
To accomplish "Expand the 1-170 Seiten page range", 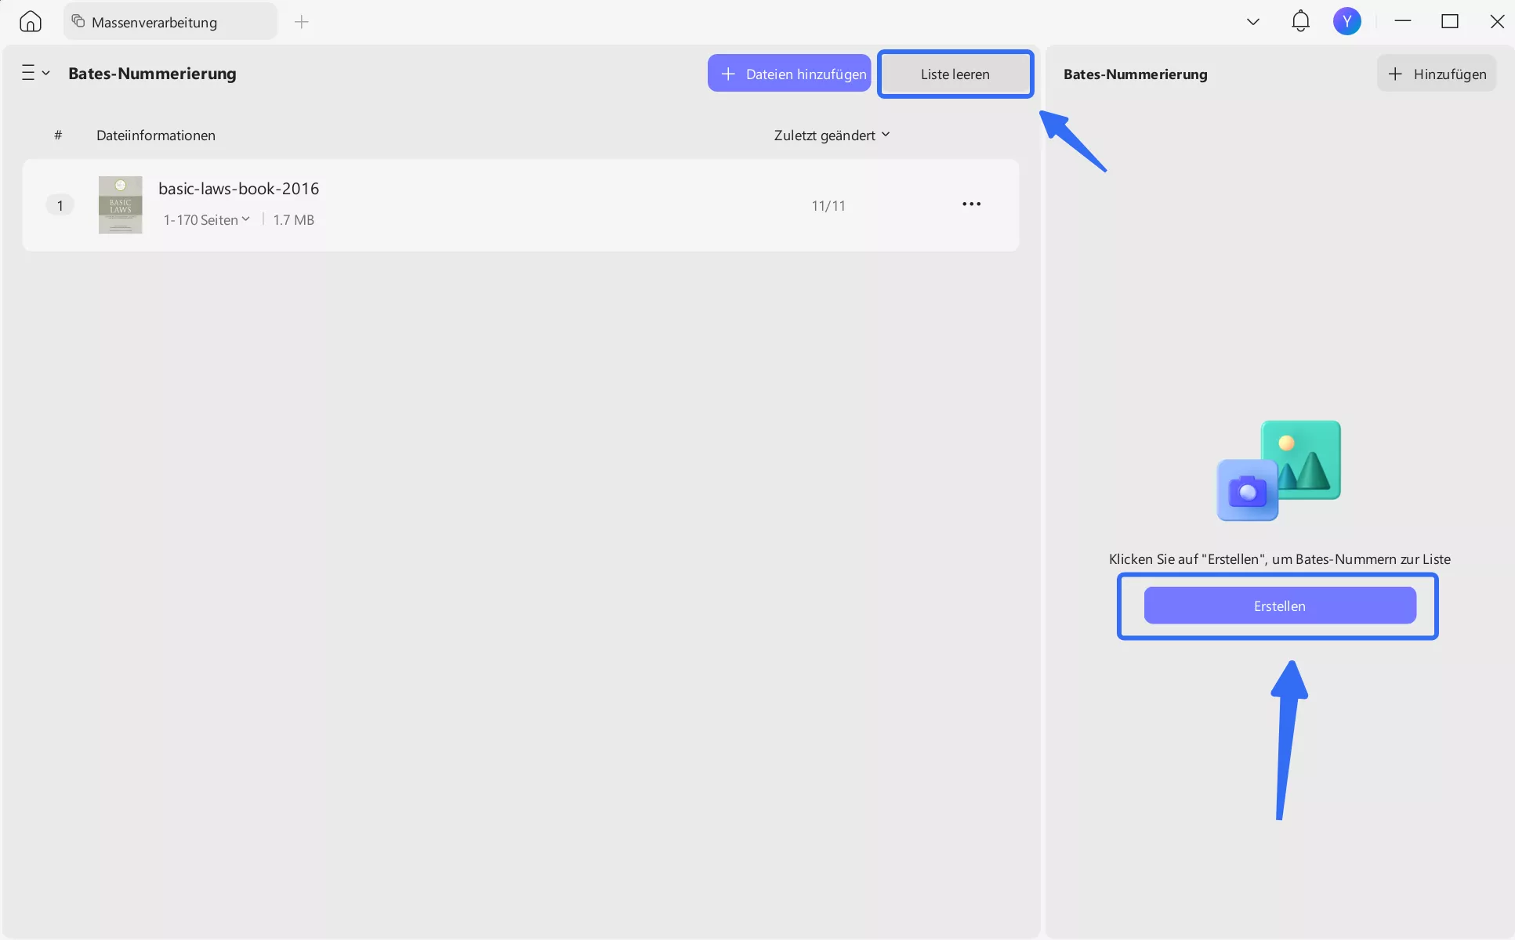I will point(206,220).
